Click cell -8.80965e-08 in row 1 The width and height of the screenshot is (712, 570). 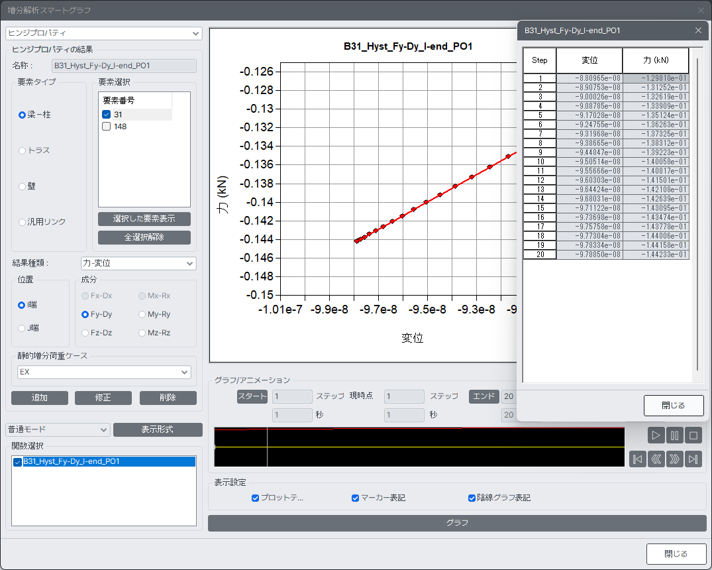point(589,78)
